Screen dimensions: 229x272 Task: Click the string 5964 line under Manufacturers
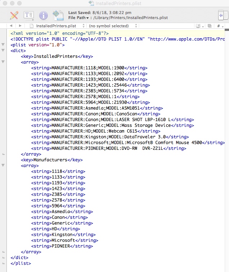click(x=58, y=206)
